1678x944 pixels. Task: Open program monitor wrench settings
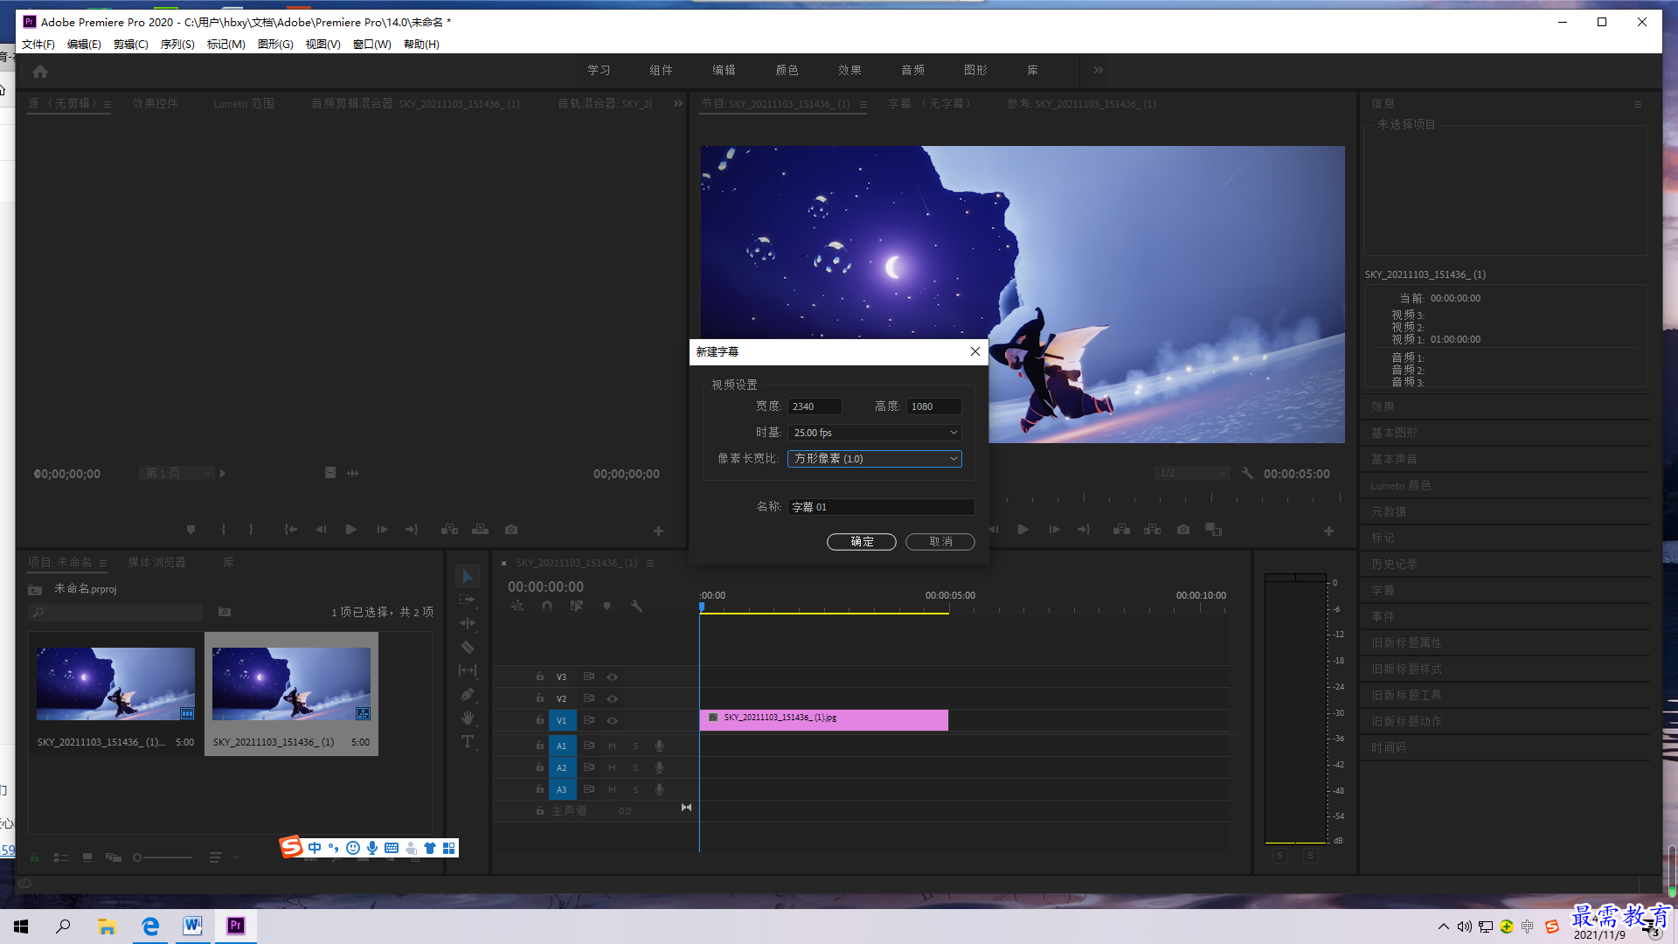(1247, 473)
